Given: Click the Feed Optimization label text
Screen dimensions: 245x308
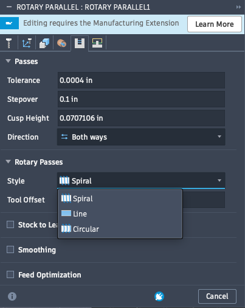Looking at the screenshot, I should pos(50,275).
